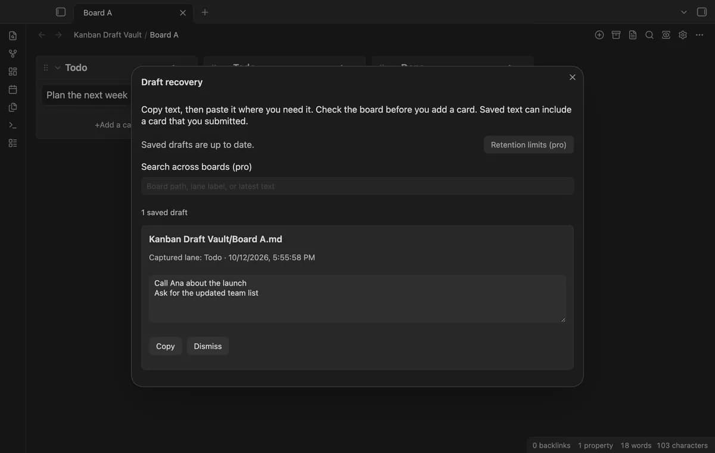
Task: Open today's daily note calendar icon
Action: point(13,89)
